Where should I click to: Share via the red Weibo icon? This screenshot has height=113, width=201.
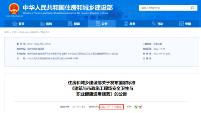(x=140, y=107)
